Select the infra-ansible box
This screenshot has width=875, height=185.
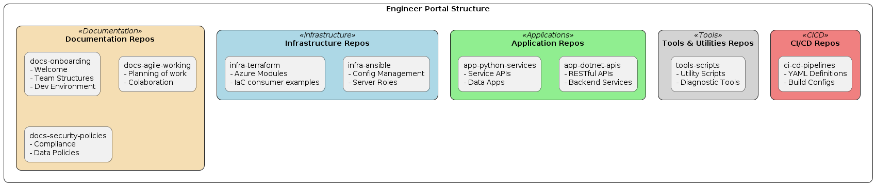[386, 74]
